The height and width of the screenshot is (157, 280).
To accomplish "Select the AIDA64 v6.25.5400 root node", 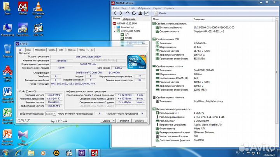I will point(125,23).
